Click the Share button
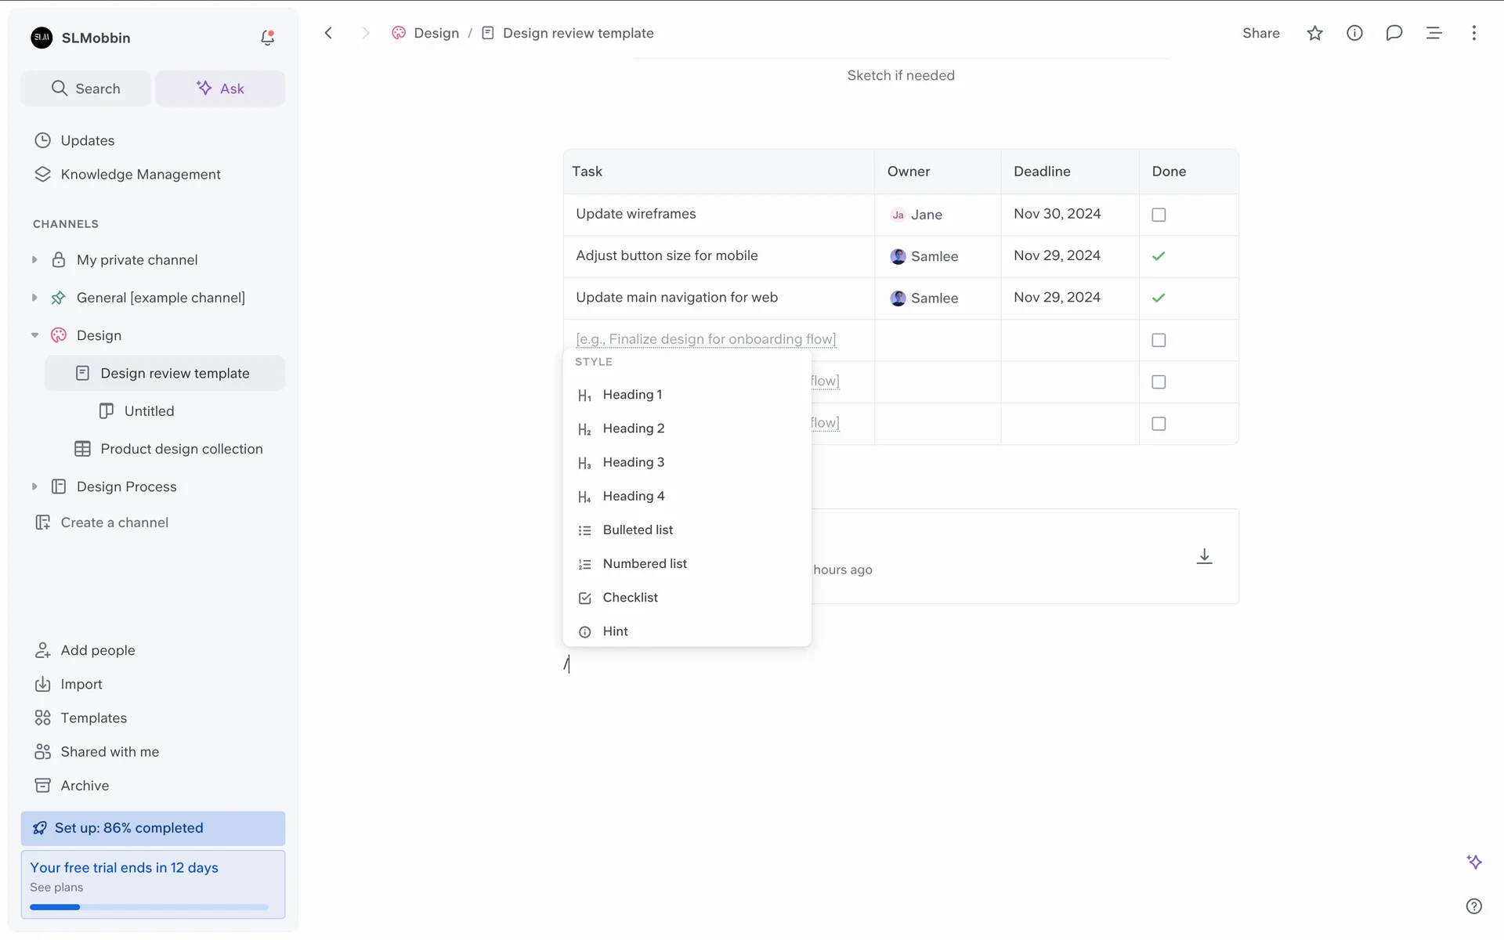The width and height of the screenshot is (1504, 940). point(1260,33)
